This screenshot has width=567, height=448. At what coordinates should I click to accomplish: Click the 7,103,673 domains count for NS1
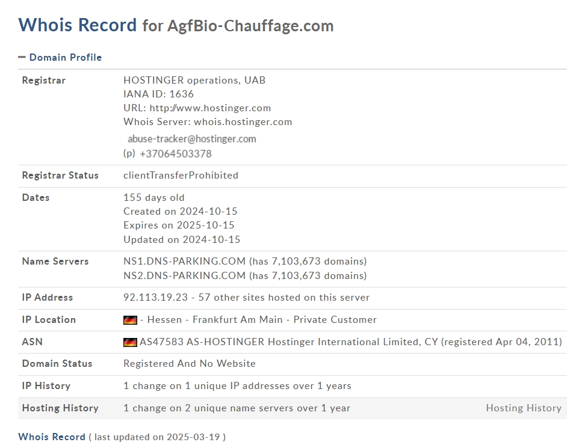pyautogui.click(x=318, y=261)
